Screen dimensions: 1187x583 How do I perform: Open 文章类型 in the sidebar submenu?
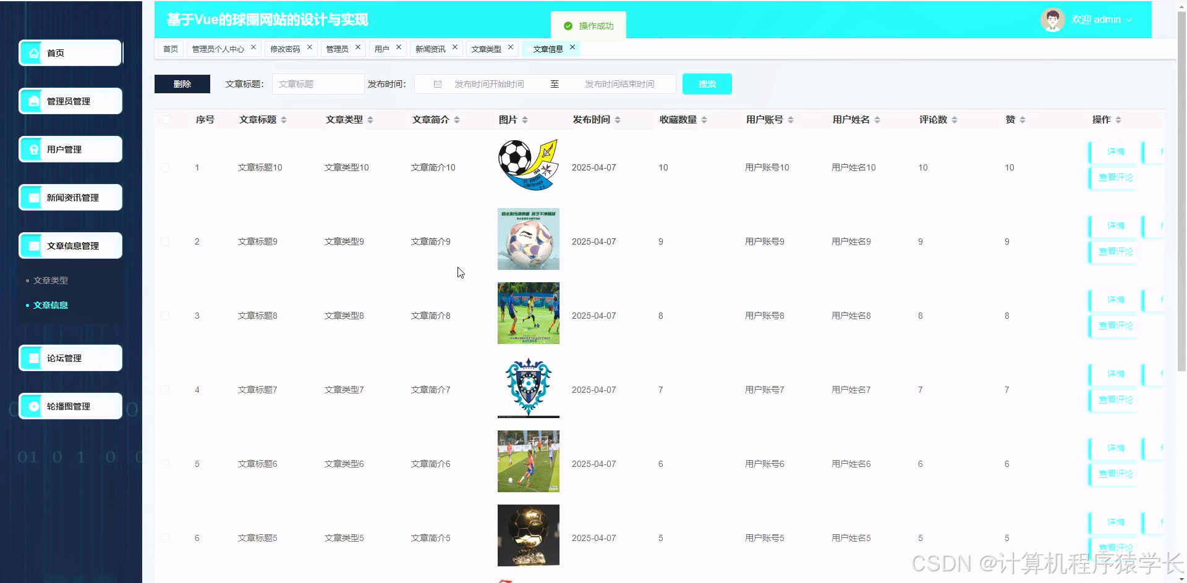point(51,280)
